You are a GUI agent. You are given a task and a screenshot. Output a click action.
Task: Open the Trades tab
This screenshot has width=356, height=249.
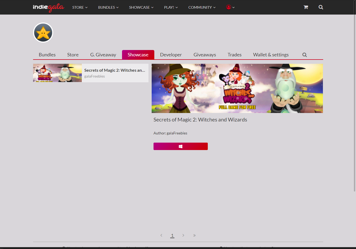(x=235, y=55)
